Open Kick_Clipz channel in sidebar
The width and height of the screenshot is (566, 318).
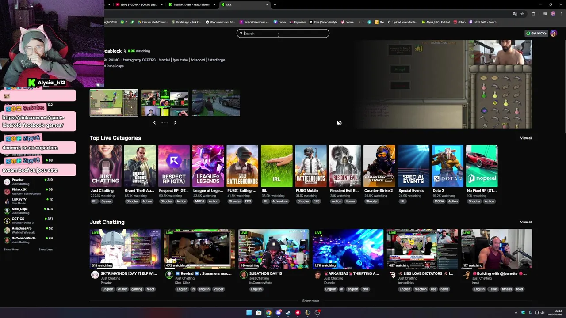[x=28, y=211]
